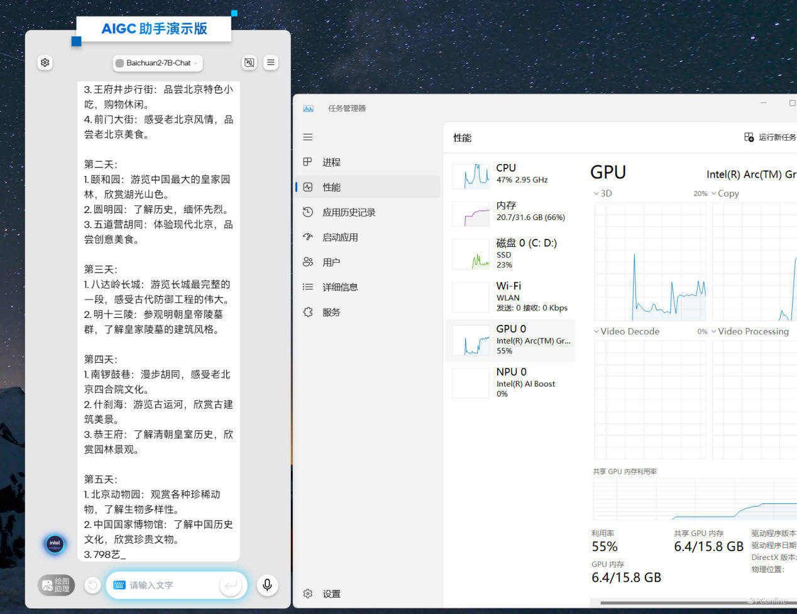The width and height of the screenshot is (797, 614).
Task: Open 设置 at bottom of Task Manager
Action: (331, 594)
